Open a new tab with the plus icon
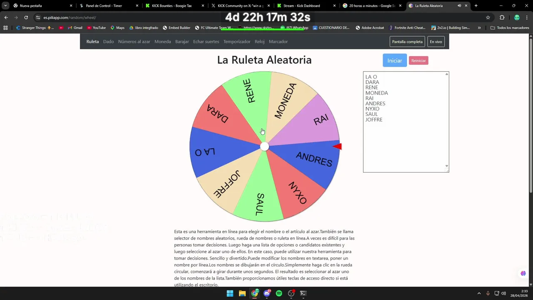 click(x=476, y=6)
